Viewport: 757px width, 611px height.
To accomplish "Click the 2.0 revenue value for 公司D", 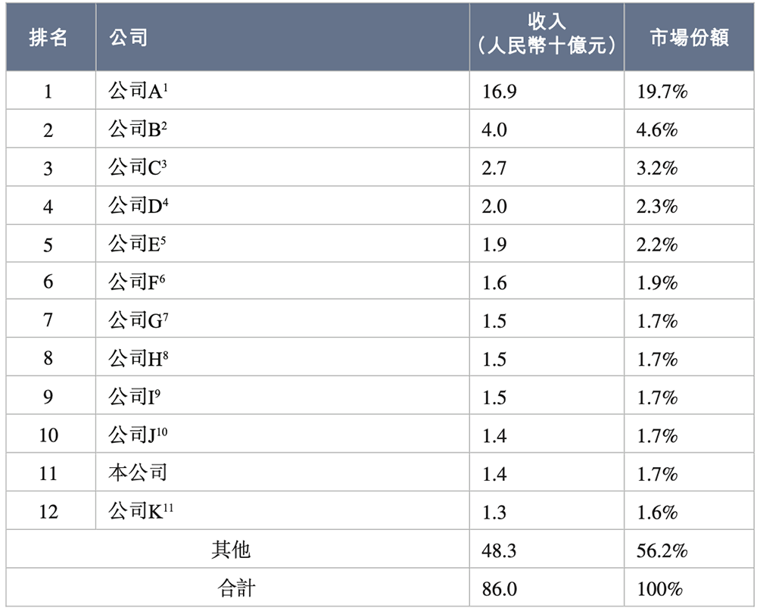I will pos(494,207).
